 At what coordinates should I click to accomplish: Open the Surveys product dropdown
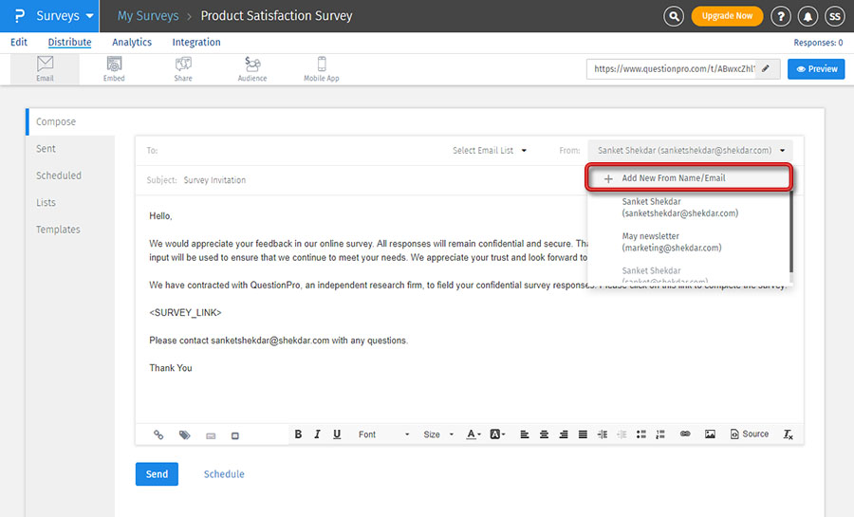[x=65, y=16]
